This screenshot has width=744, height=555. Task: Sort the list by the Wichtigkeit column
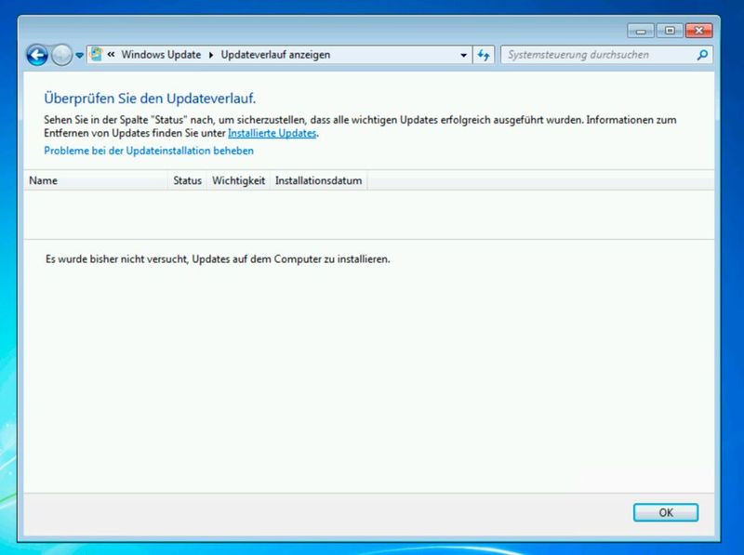238,180
